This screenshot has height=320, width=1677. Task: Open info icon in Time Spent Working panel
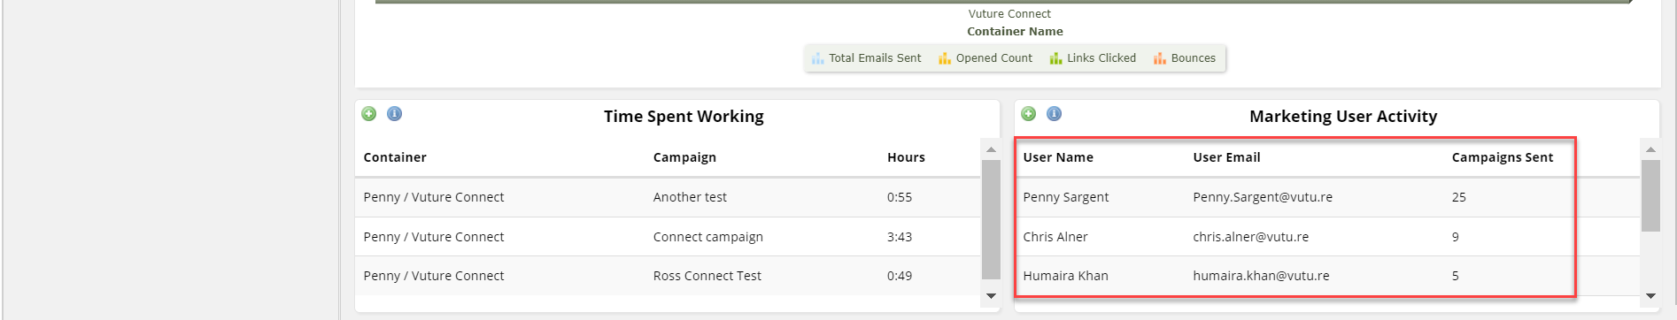[x=395, y=114]
